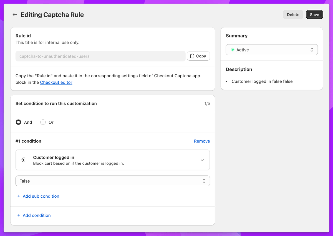Remove the #1 condition

(202, 141)
